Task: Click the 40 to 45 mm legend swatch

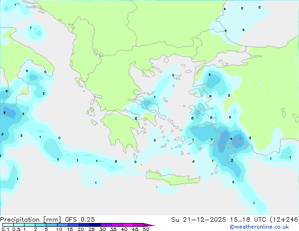Action: click(128, 225)
